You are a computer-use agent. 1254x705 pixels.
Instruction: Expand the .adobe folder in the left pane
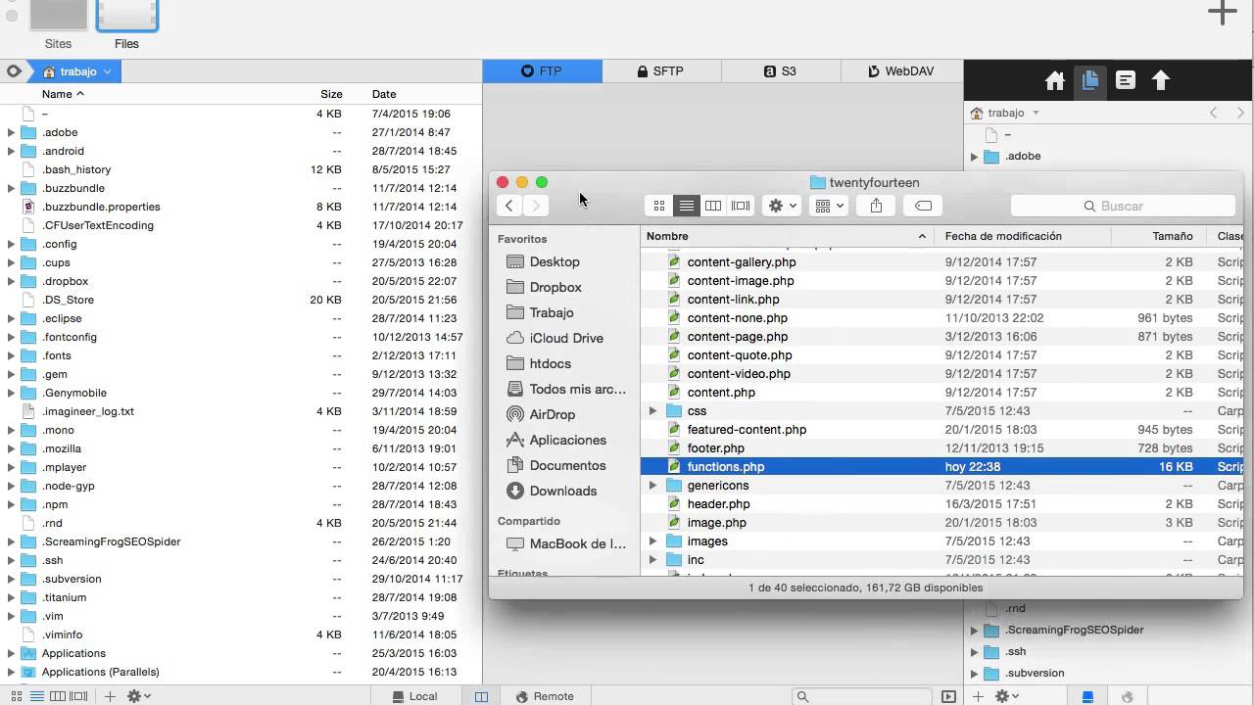[x=11, y=132]
